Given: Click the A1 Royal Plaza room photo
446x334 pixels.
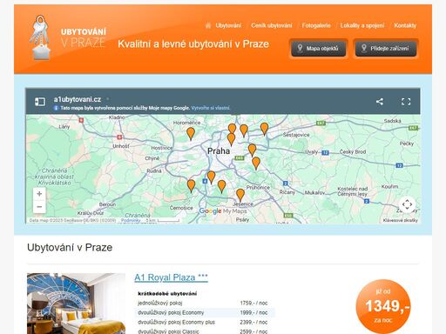Looking at the screenshot, I should 76,304.
